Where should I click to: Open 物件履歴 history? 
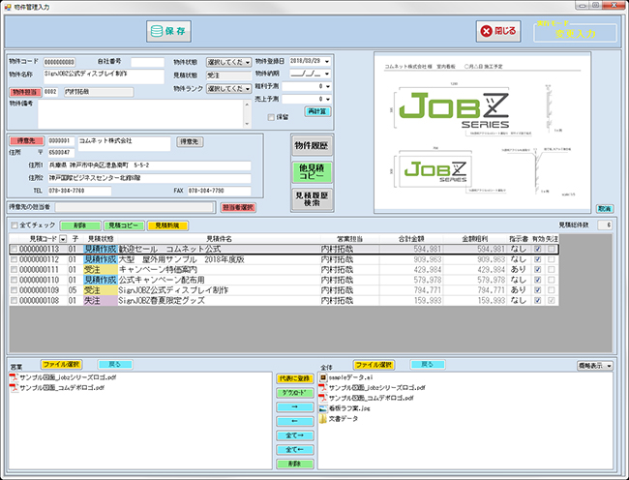click(312, 145)
